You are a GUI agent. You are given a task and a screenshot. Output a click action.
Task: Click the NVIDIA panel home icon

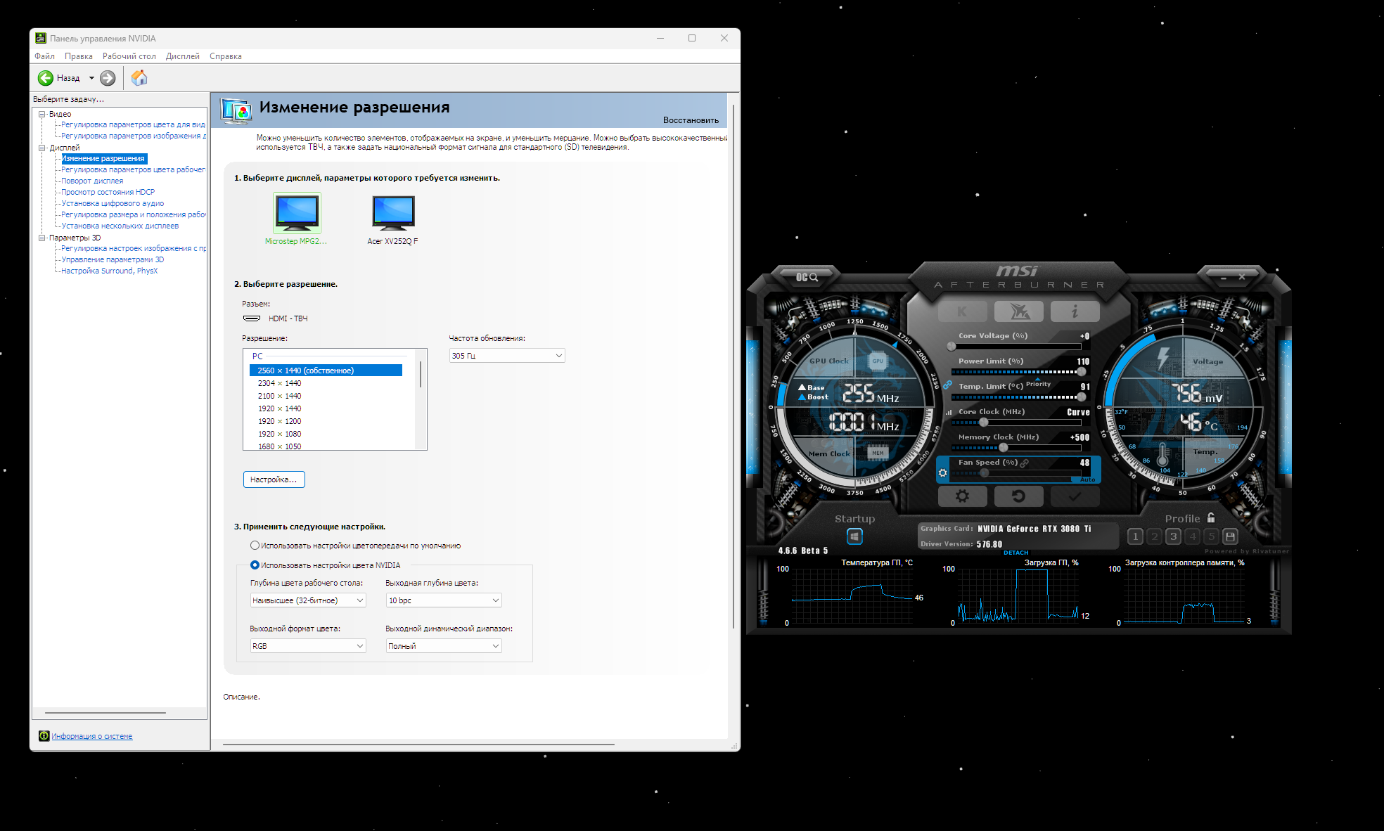pos(139,78)
